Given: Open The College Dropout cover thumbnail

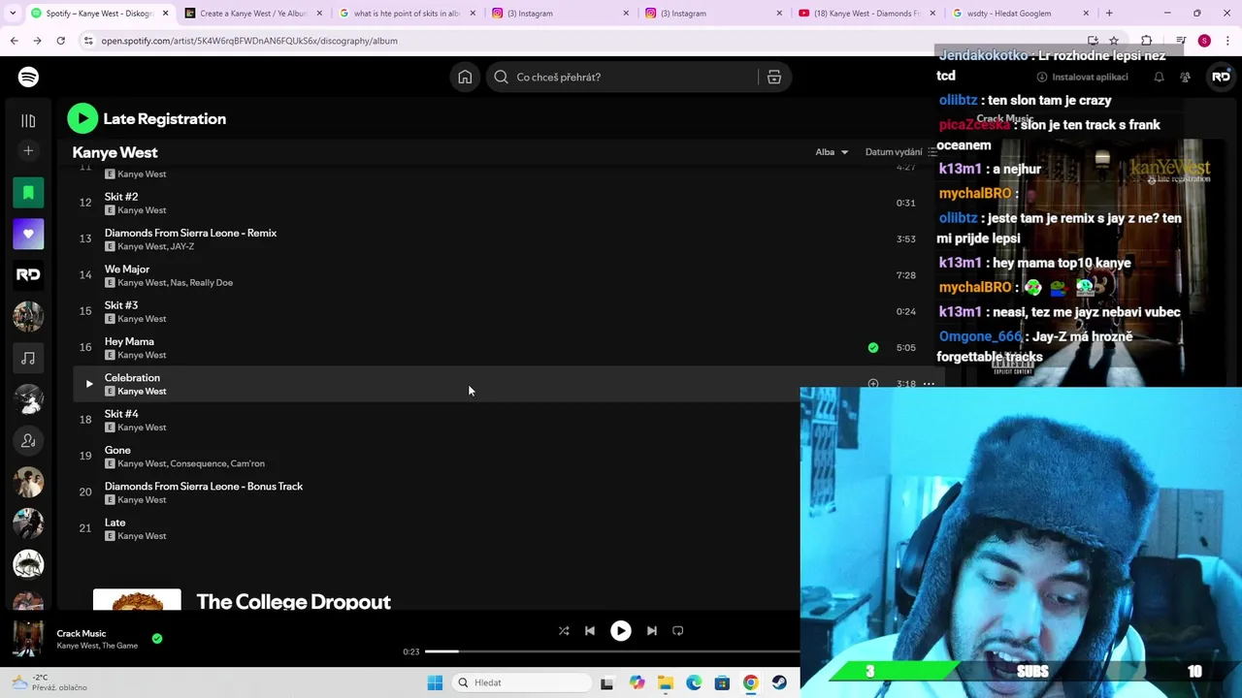Looking at the screenshot, I should coord(137,599).
